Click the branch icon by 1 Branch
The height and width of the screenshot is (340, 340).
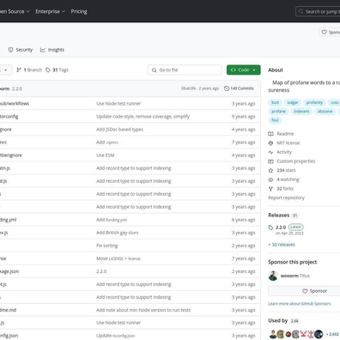[19, 70]
